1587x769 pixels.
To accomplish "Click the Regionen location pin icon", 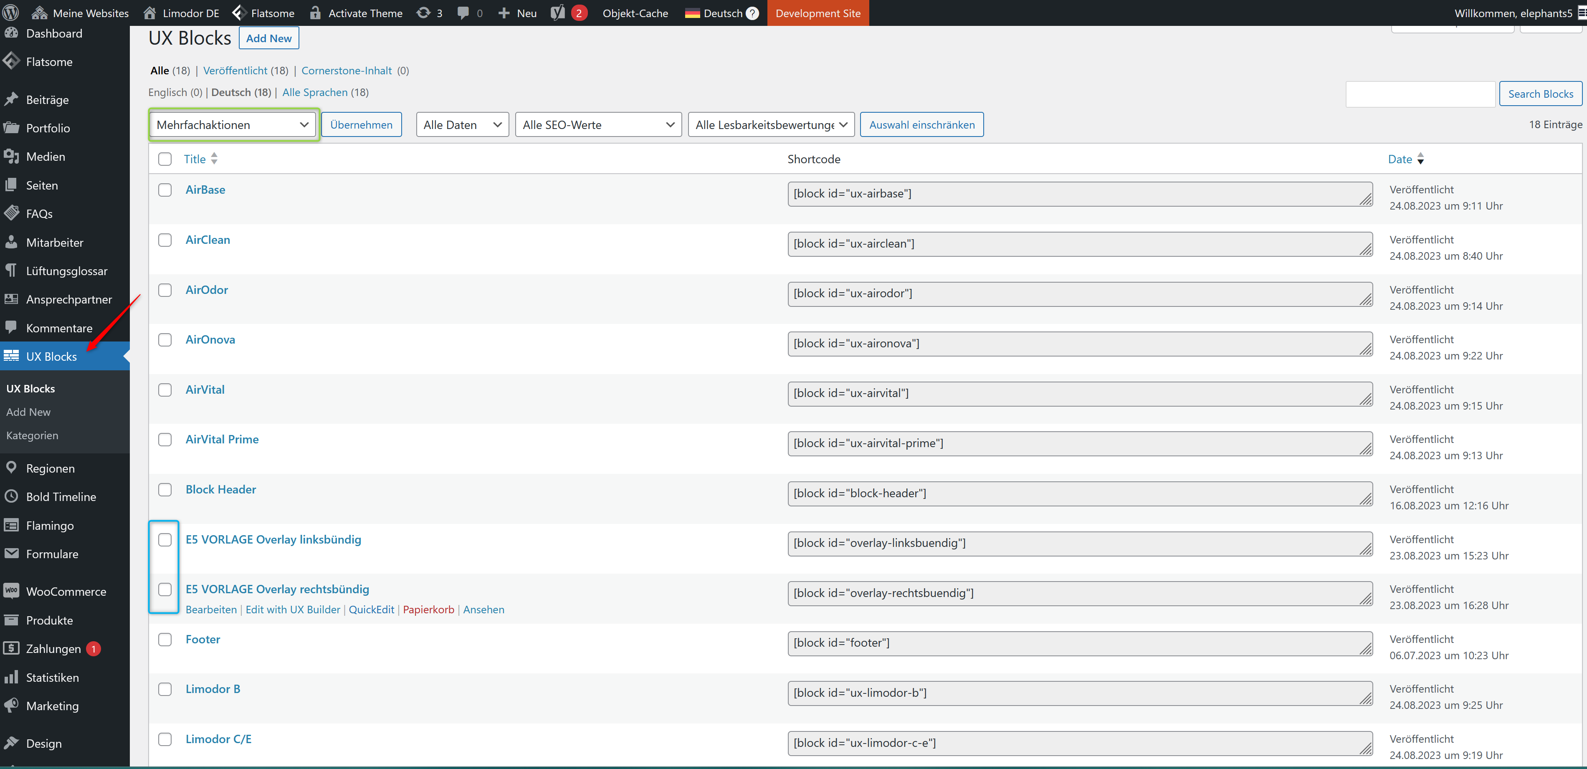I will [x=11, y=468].
